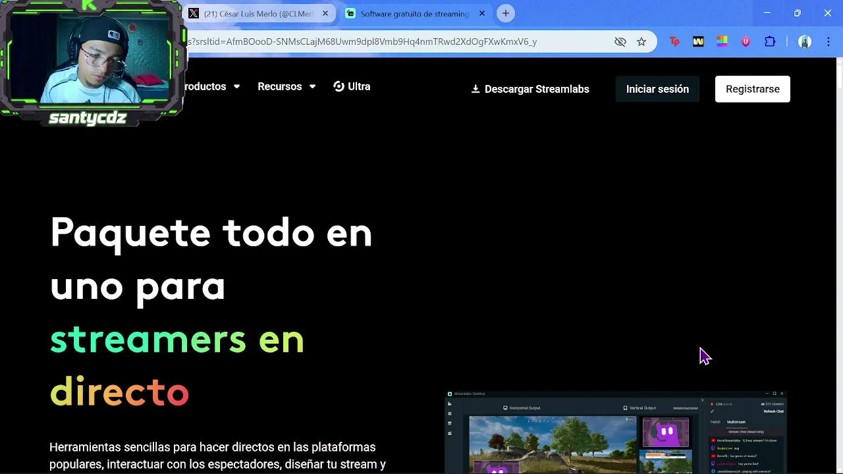Expand the Productos menu chevron
The height and width of the screenshot is (474, 843).
pos(236,86)
